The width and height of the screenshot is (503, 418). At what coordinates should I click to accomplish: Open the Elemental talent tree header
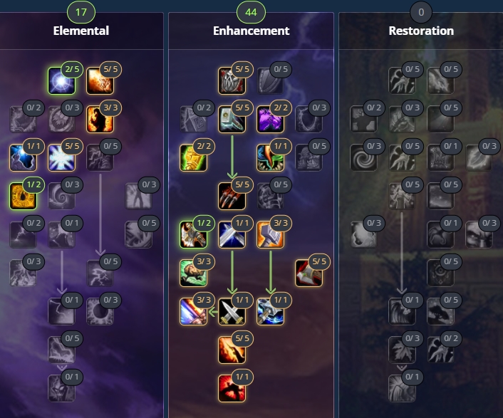point(81,31)
